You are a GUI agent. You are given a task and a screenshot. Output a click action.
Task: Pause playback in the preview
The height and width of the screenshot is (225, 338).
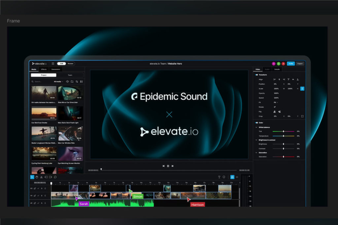point(168,166)
